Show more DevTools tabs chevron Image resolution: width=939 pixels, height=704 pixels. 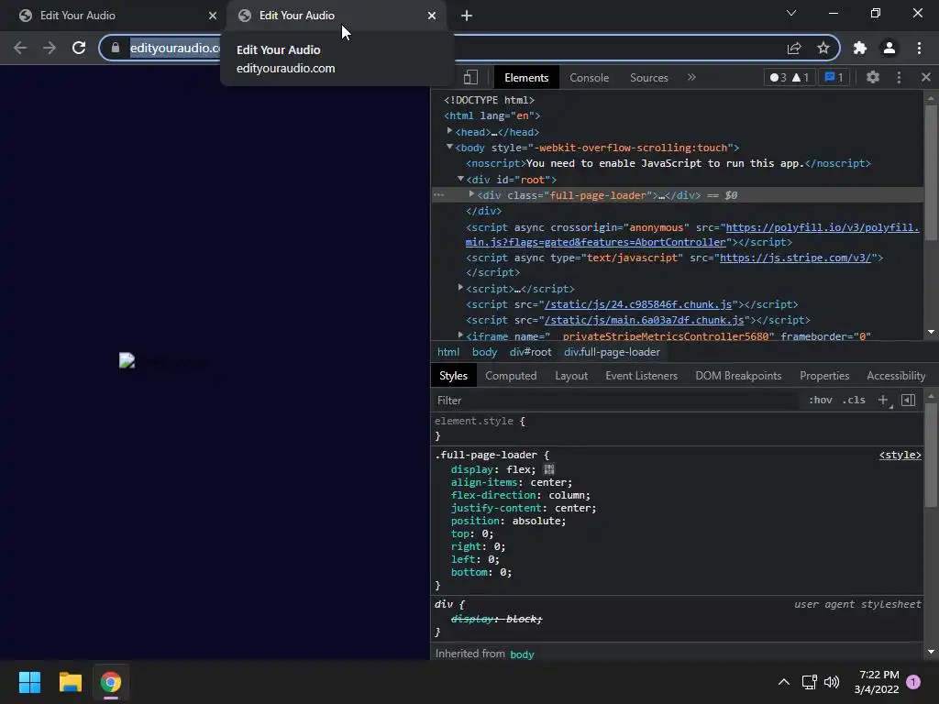click(691, 77)
